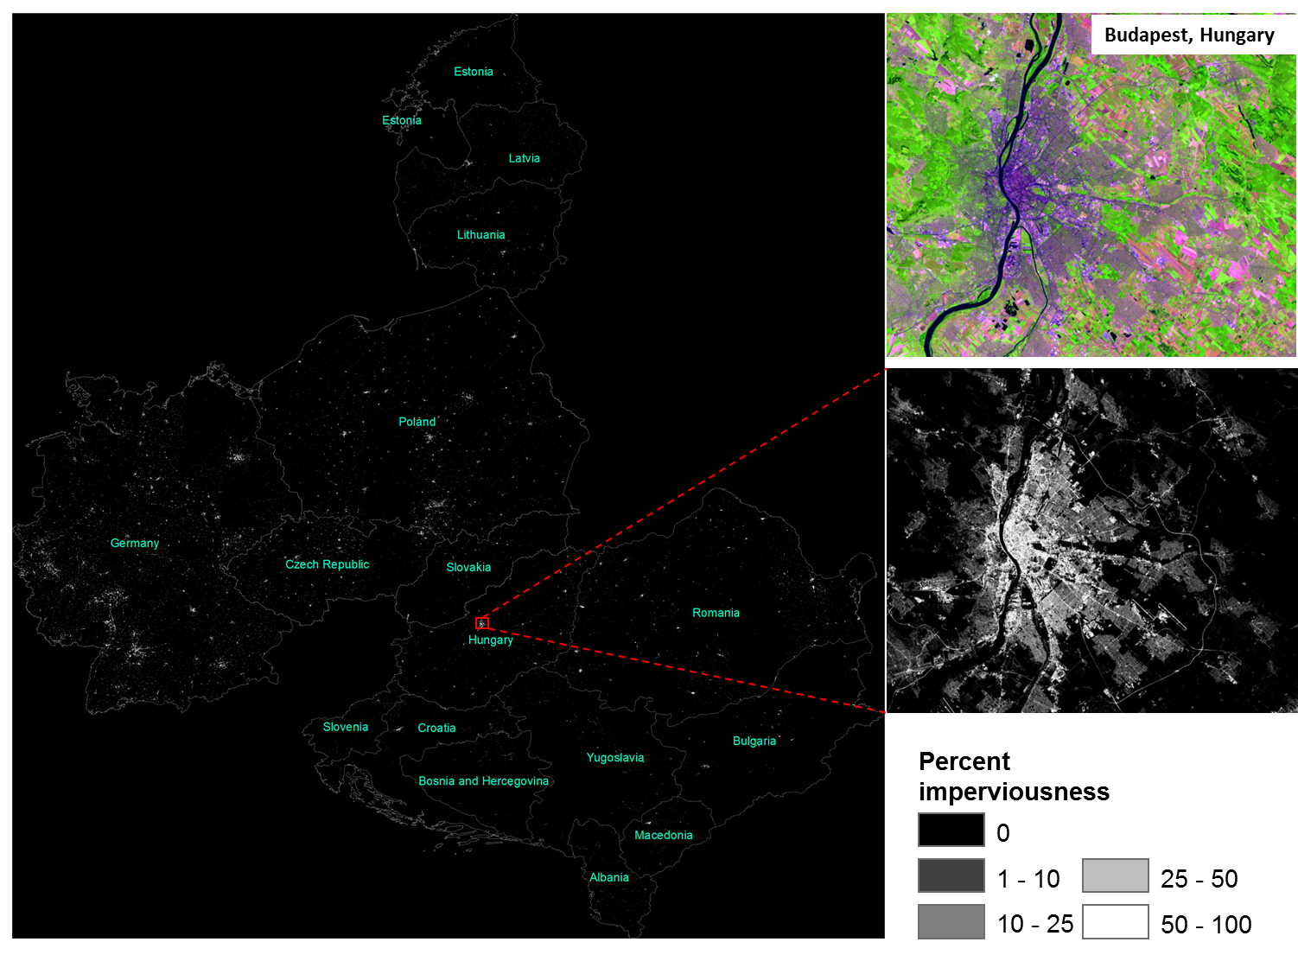
Task: Select the Albania country label
Action: point(608,877)
